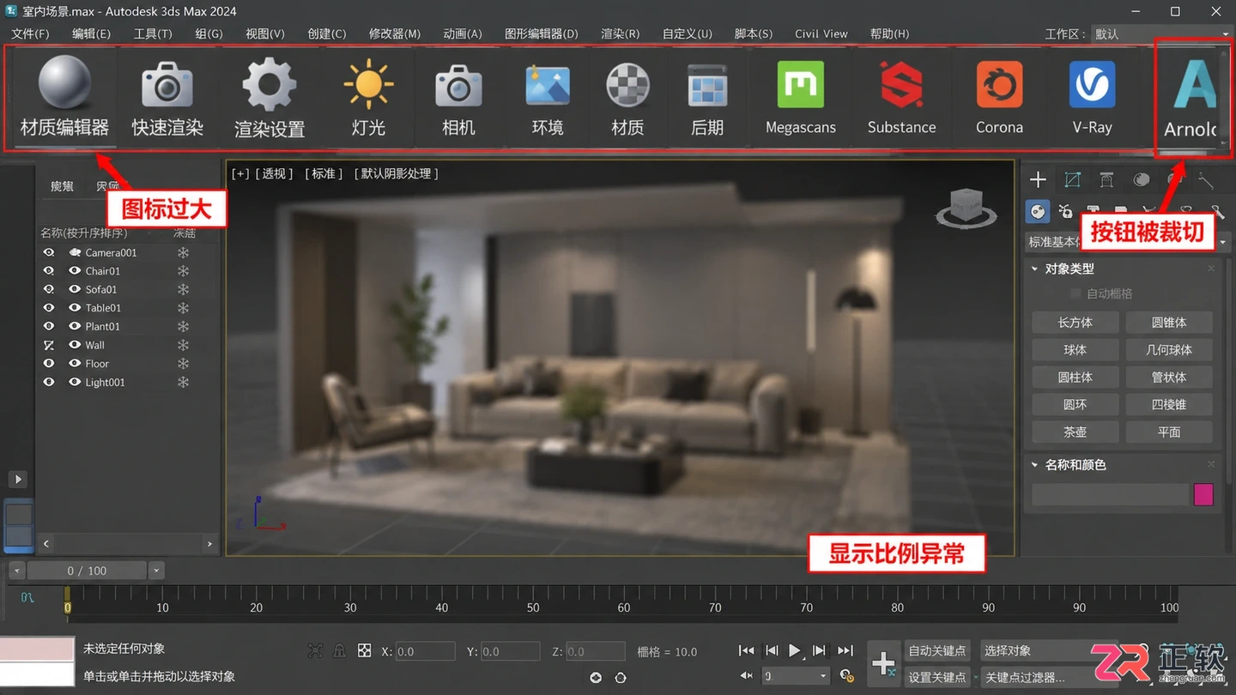Open the time configuration icon

pyautogui.click(x=847, y=675)
